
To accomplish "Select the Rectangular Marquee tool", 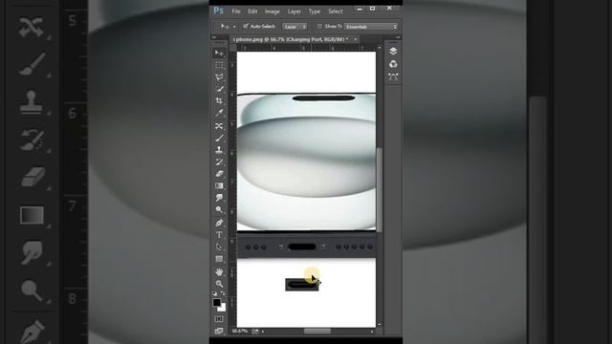I will pos(219,65).
